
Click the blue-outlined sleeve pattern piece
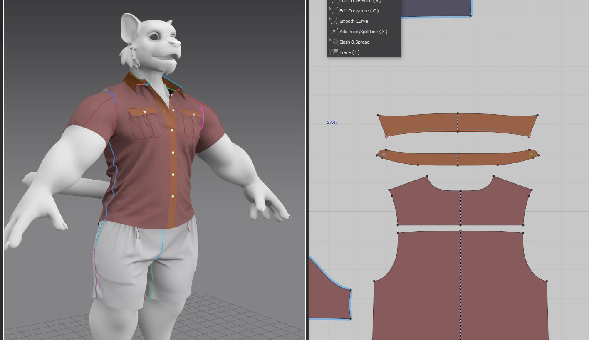tap(329, 295)
